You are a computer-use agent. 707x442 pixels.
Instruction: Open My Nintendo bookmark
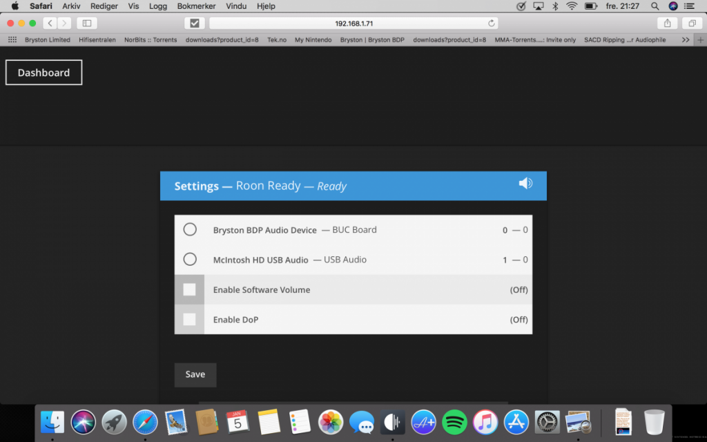tap(313, 39)
